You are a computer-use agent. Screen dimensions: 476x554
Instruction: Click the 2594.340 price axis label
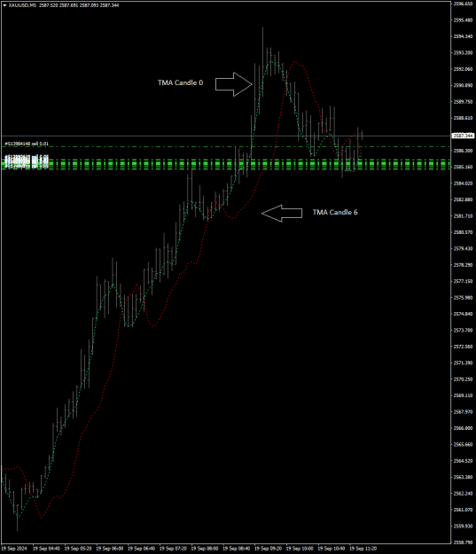[x=464, y=36]
